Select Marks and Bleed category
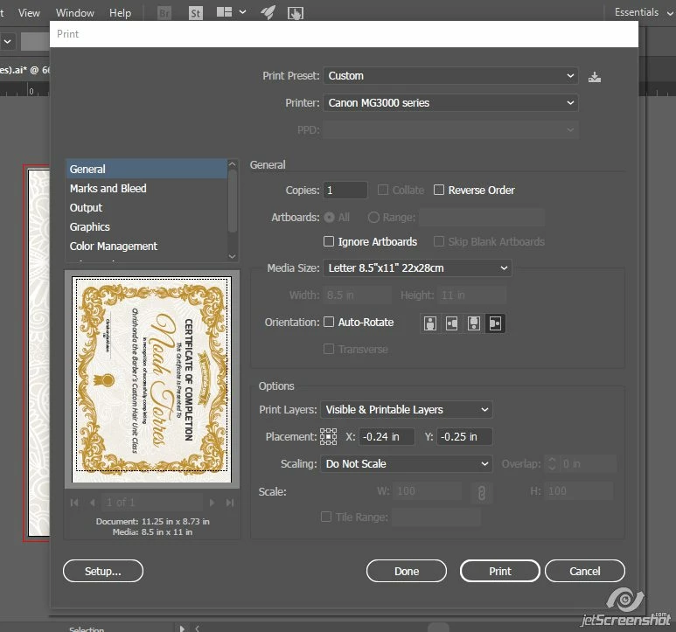This screenshot has height=632, width=676. [x=147, y=188]
